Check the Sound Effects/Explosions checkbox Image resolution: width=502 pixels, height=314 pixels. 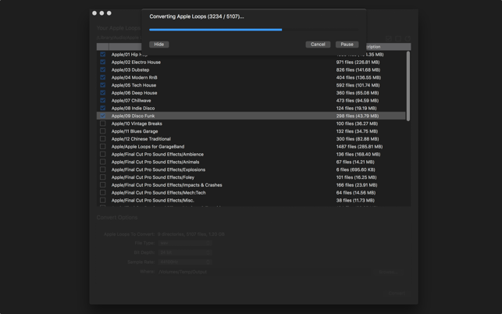click(x=103, y=169)
